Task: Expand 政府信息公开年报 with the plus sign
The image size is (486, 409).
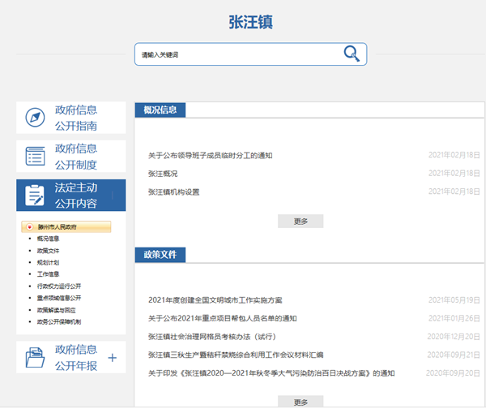Action: [x=113, y=357]
